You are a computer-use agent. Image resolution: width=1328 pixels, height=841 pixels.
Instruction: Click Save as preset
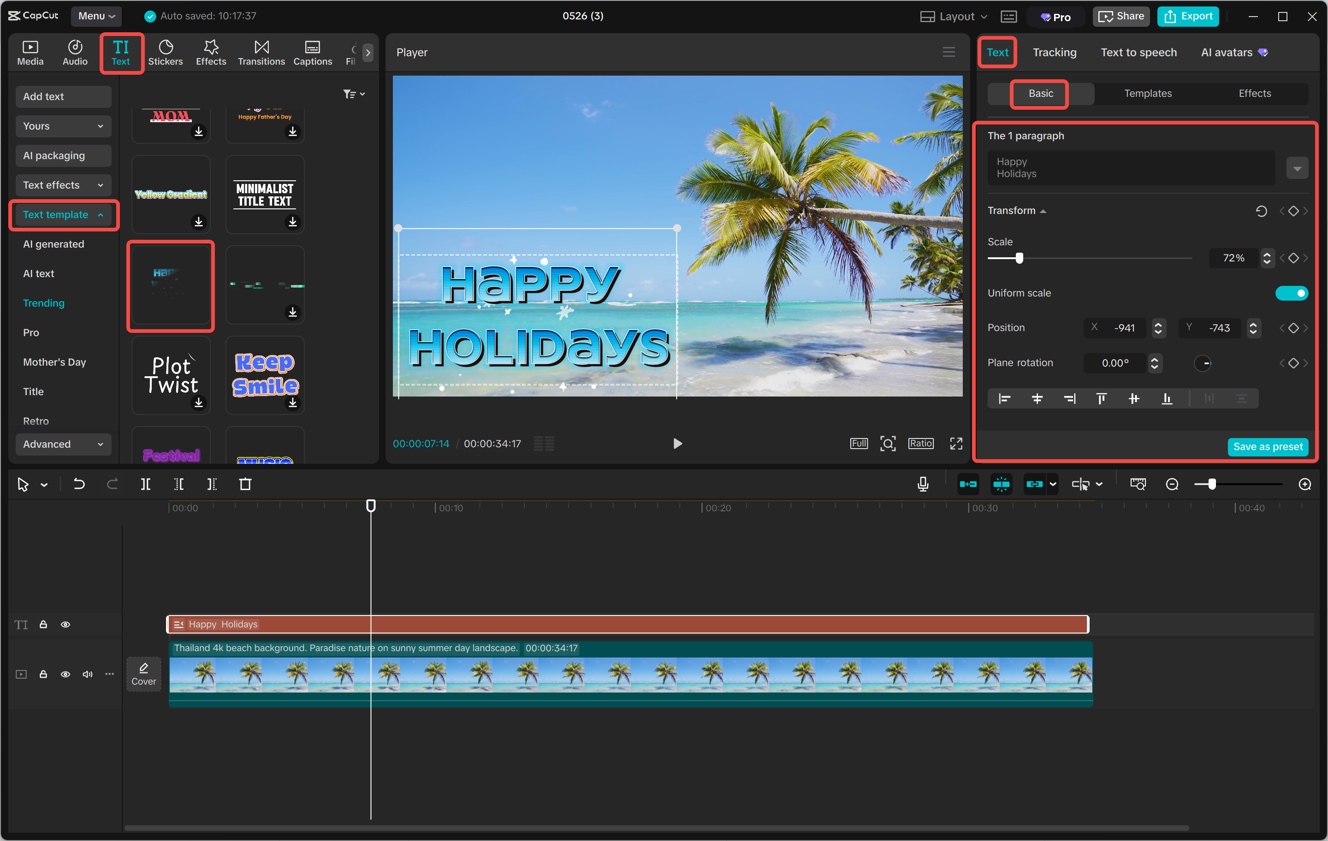click(x=1268, y=447)
